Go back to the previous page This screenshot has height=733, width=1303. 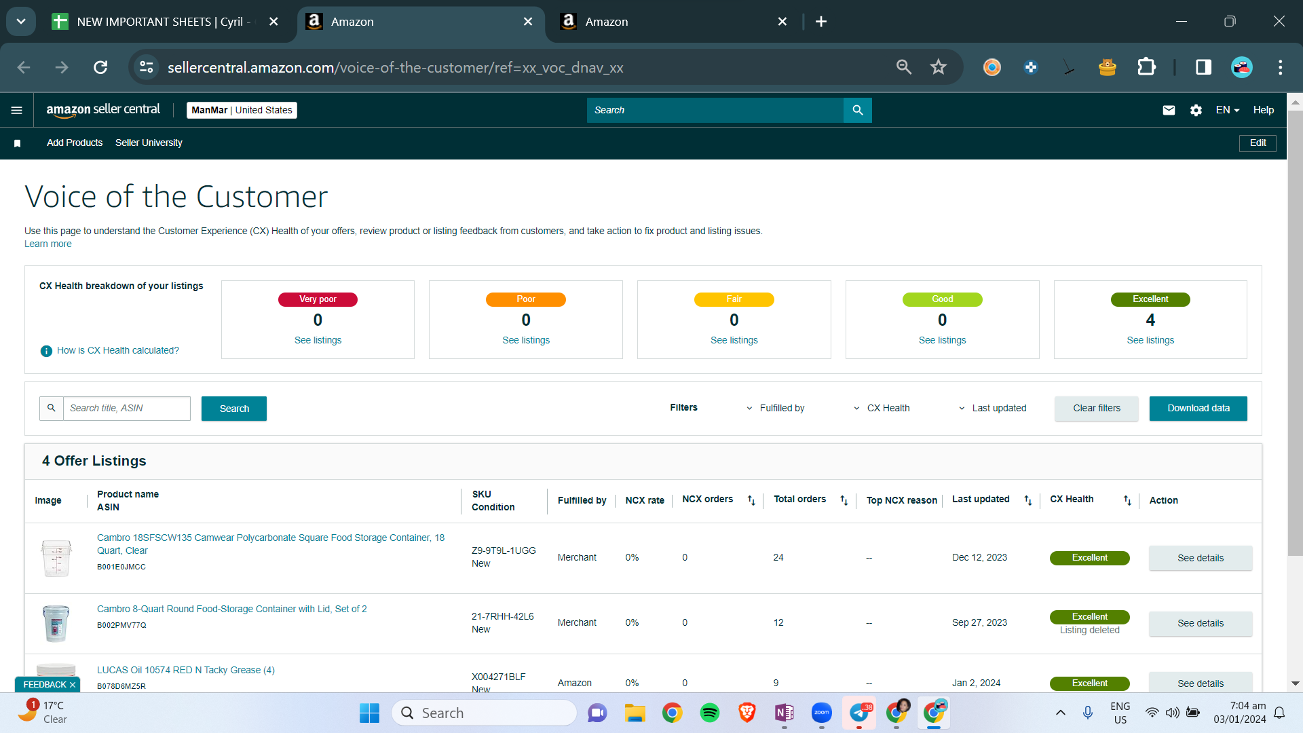click(24, 67)
